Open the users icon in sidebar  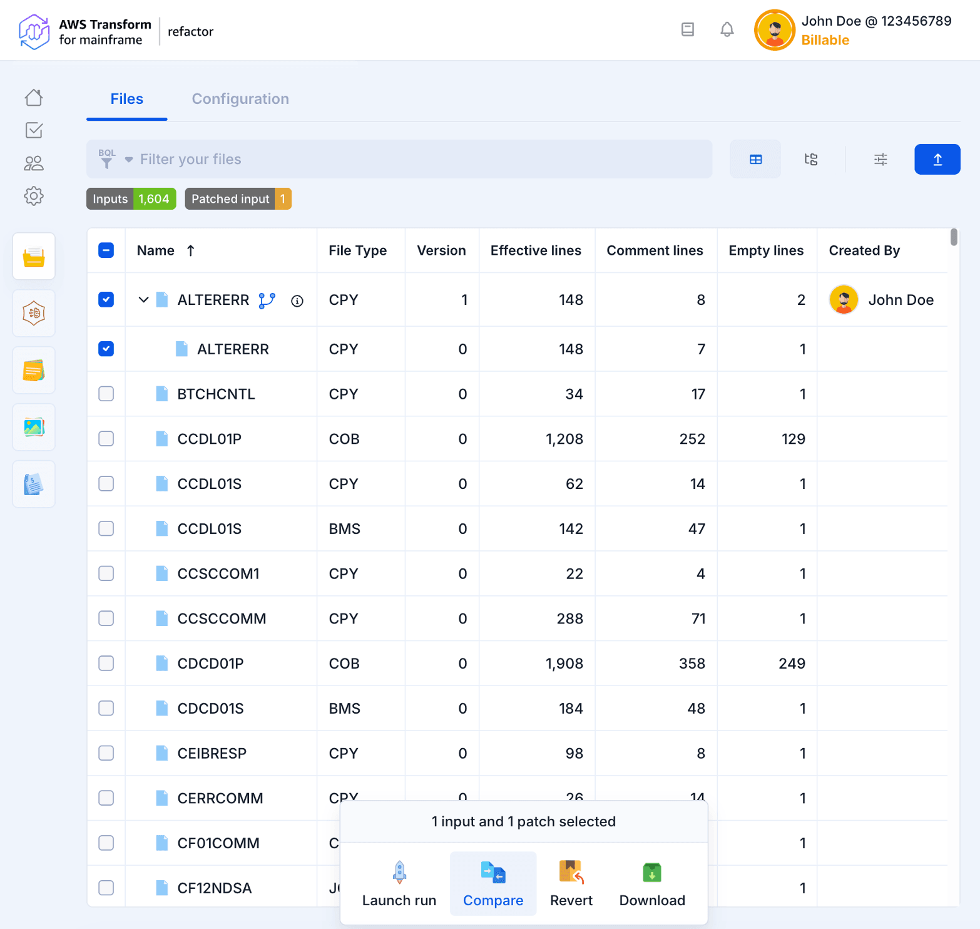[34, 163]
